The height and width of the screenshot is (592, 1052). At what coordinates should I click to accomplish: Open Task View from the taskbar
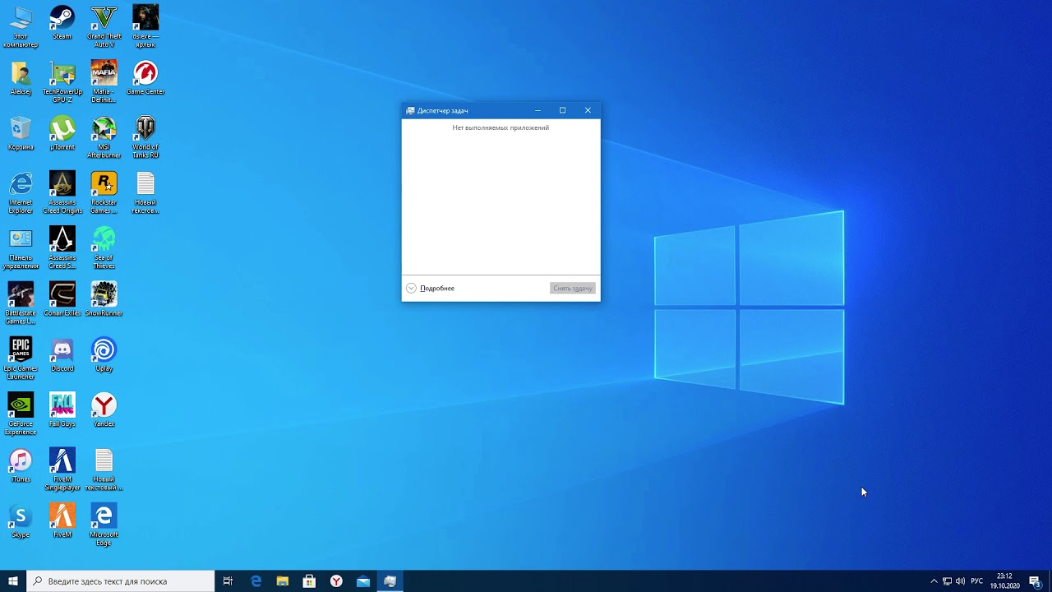(228, 581)
